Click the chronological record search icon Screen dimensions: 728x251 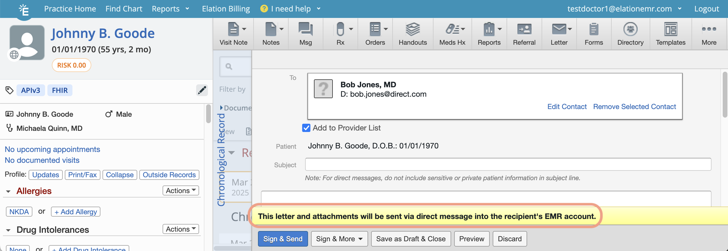click(229, 66)
